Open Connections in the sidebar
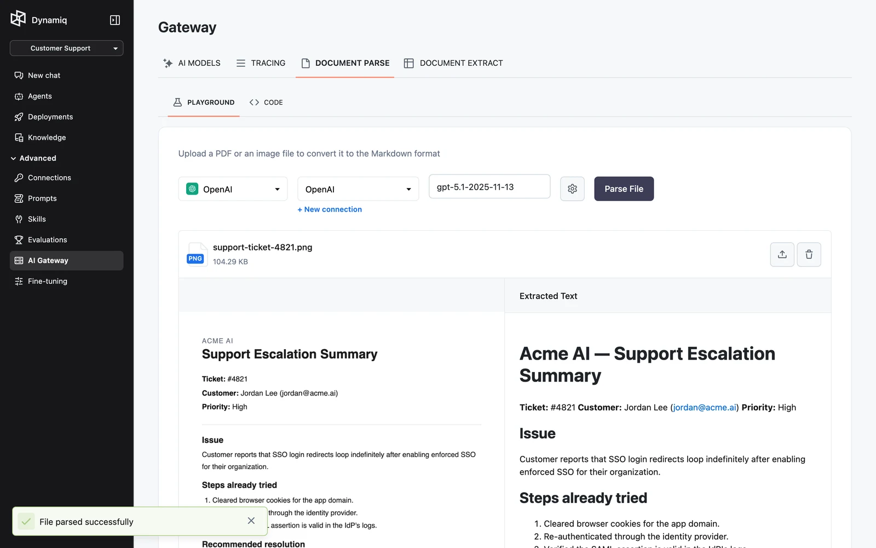The height and width of the screenshot is (548, 876). (66, 178)
